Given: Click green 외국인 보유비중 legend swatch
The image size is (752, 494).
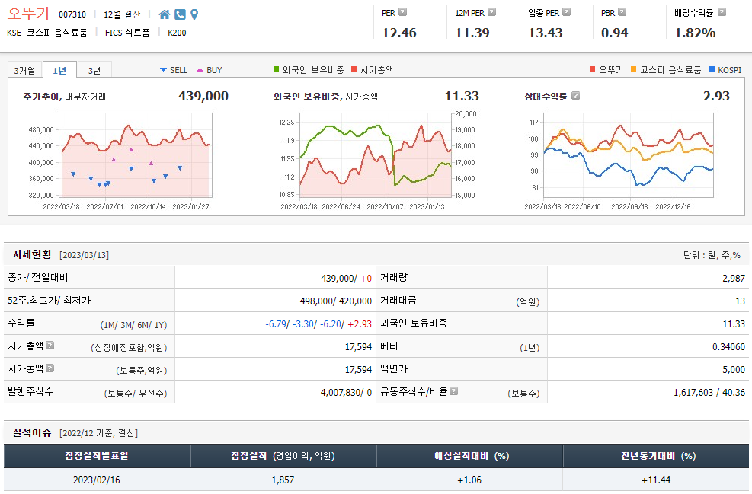Looking at the screenshot, I should click(277, 69).
